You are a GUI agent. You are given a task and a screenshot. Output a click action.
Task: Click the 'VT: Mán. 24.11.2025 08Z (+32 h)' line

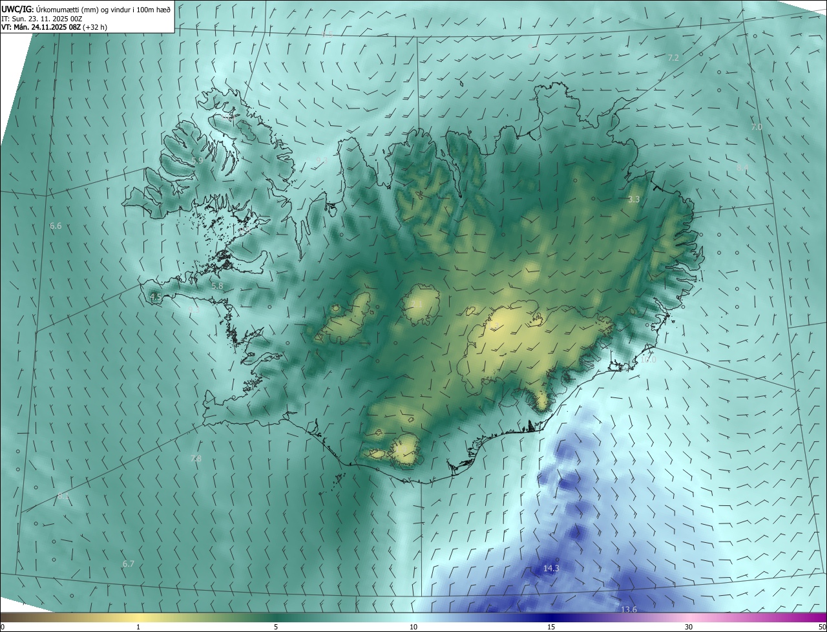[54, 27]
